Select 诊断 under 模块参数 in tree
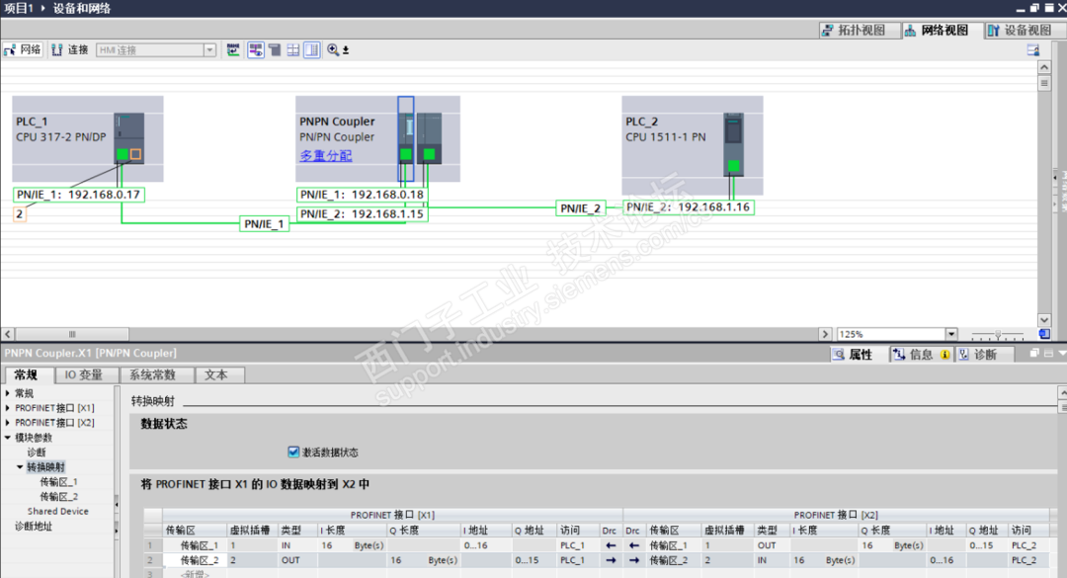This screenshot has width=1067, height=578. (x=37, y=453)
